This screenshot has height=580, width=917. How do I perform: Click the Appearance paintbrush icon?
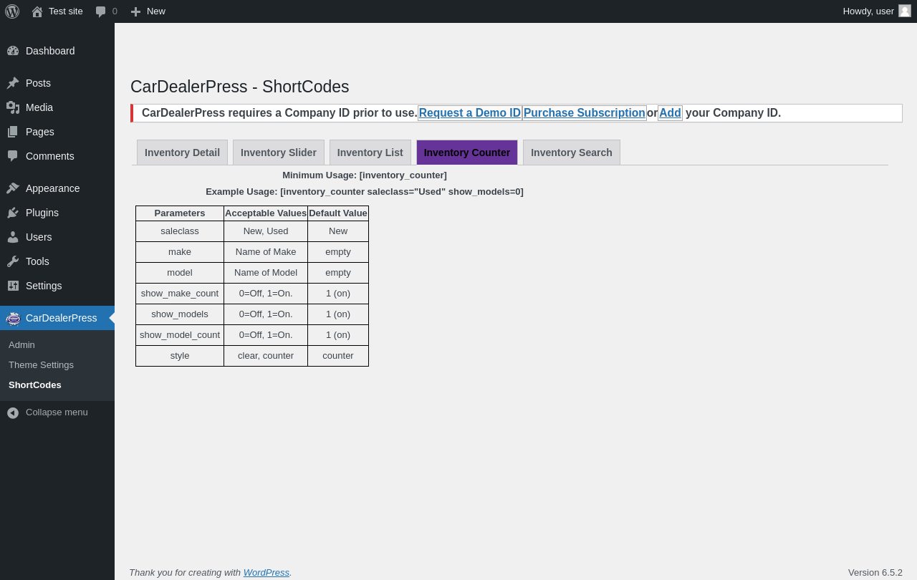click(x=13, y=188)
